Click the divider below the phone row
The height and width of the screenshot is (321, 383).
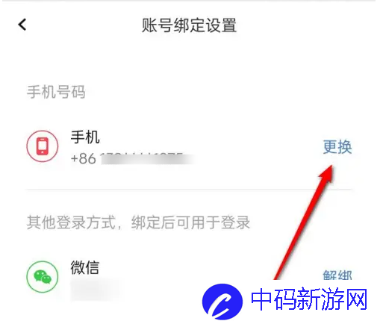click(189, 190)
